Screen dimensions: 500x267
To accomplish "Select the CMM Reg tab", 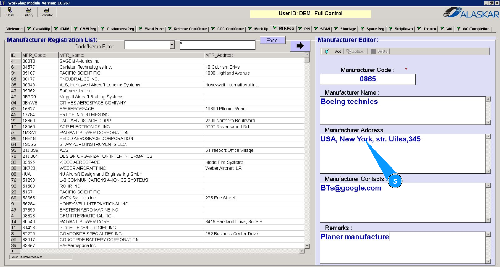I will point(85,29).
